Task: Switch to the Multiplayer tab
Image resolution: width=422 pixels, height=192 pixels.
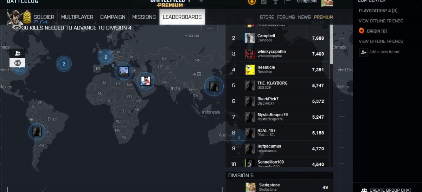Action: pyautogui.click(x=77, y=17)
